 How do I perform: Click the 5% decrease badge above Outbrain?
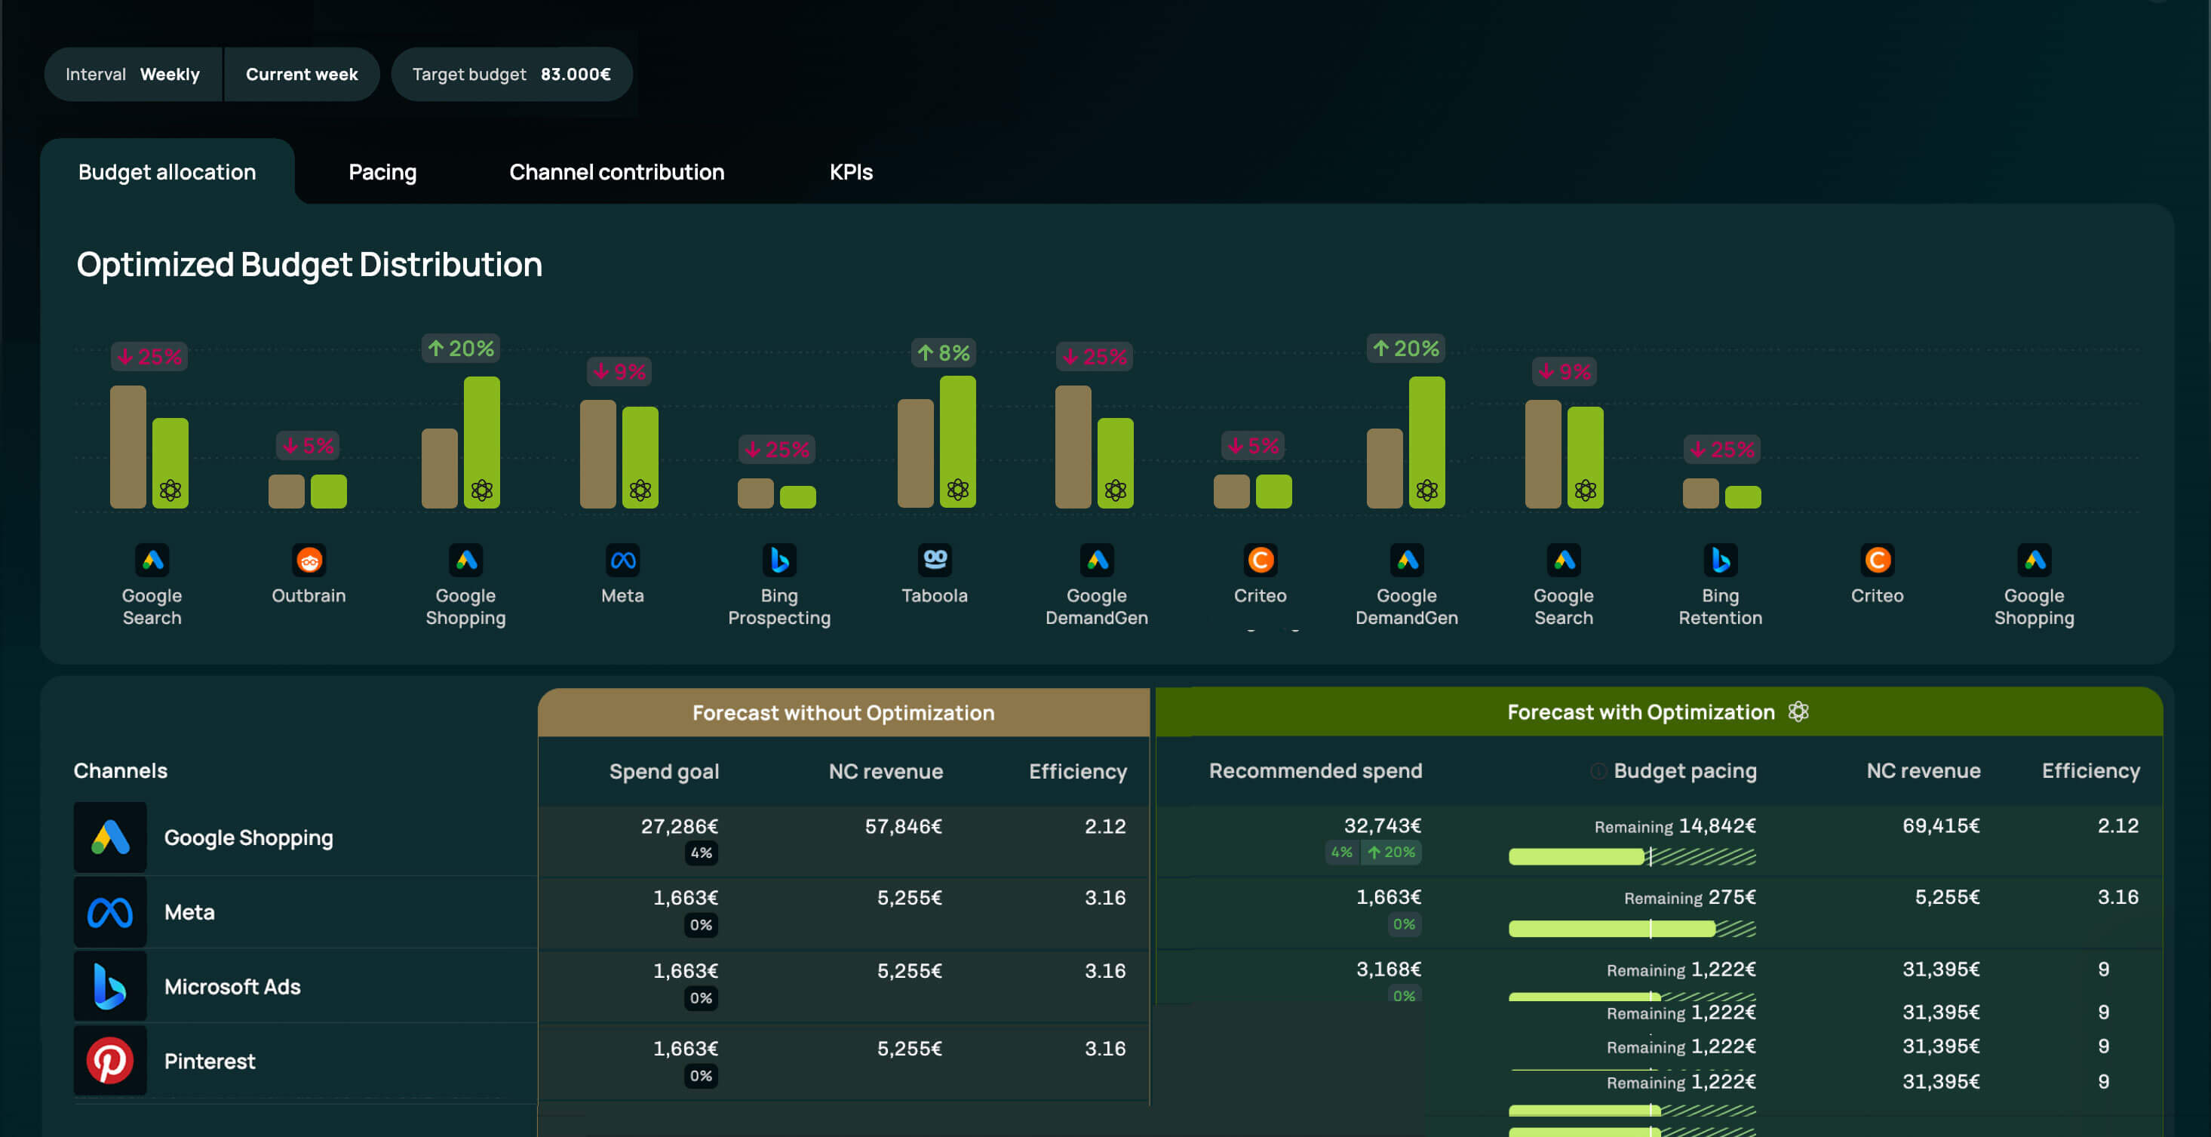(x=308, y=446)
